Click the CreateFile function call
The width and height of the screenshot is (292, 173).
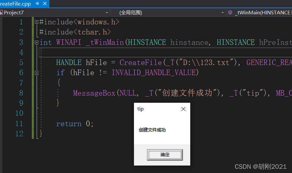coord(140,62)
